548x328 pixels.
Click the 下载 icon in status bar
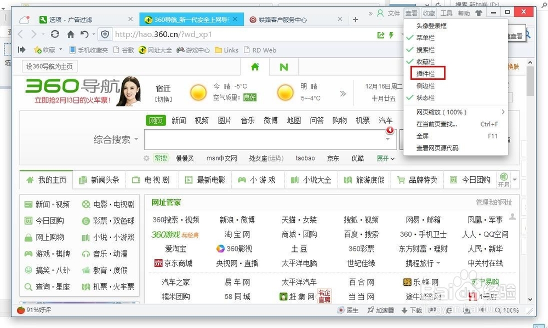click(412, 310)
